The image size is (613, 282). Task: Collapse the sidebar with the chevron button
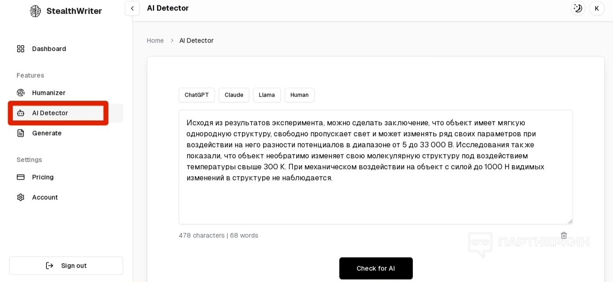pos(132,8)
